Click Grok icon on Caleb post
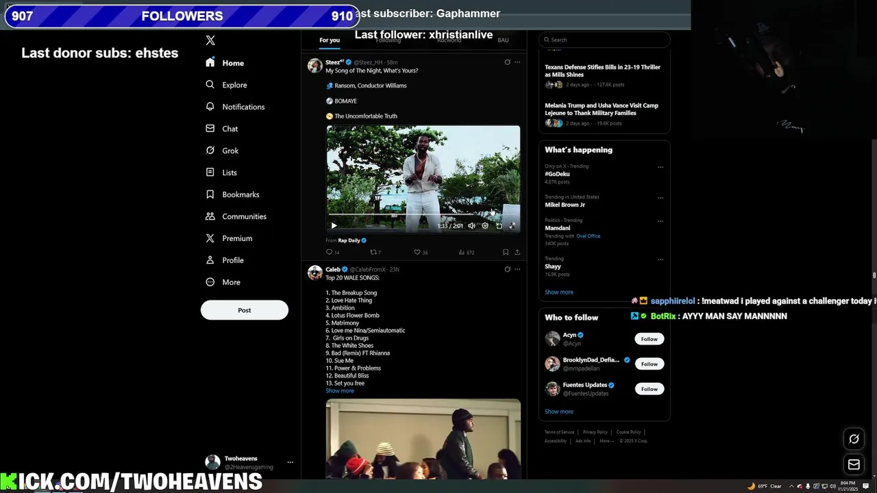Viewport: 877px width, 493px height. tap(507, 269)
